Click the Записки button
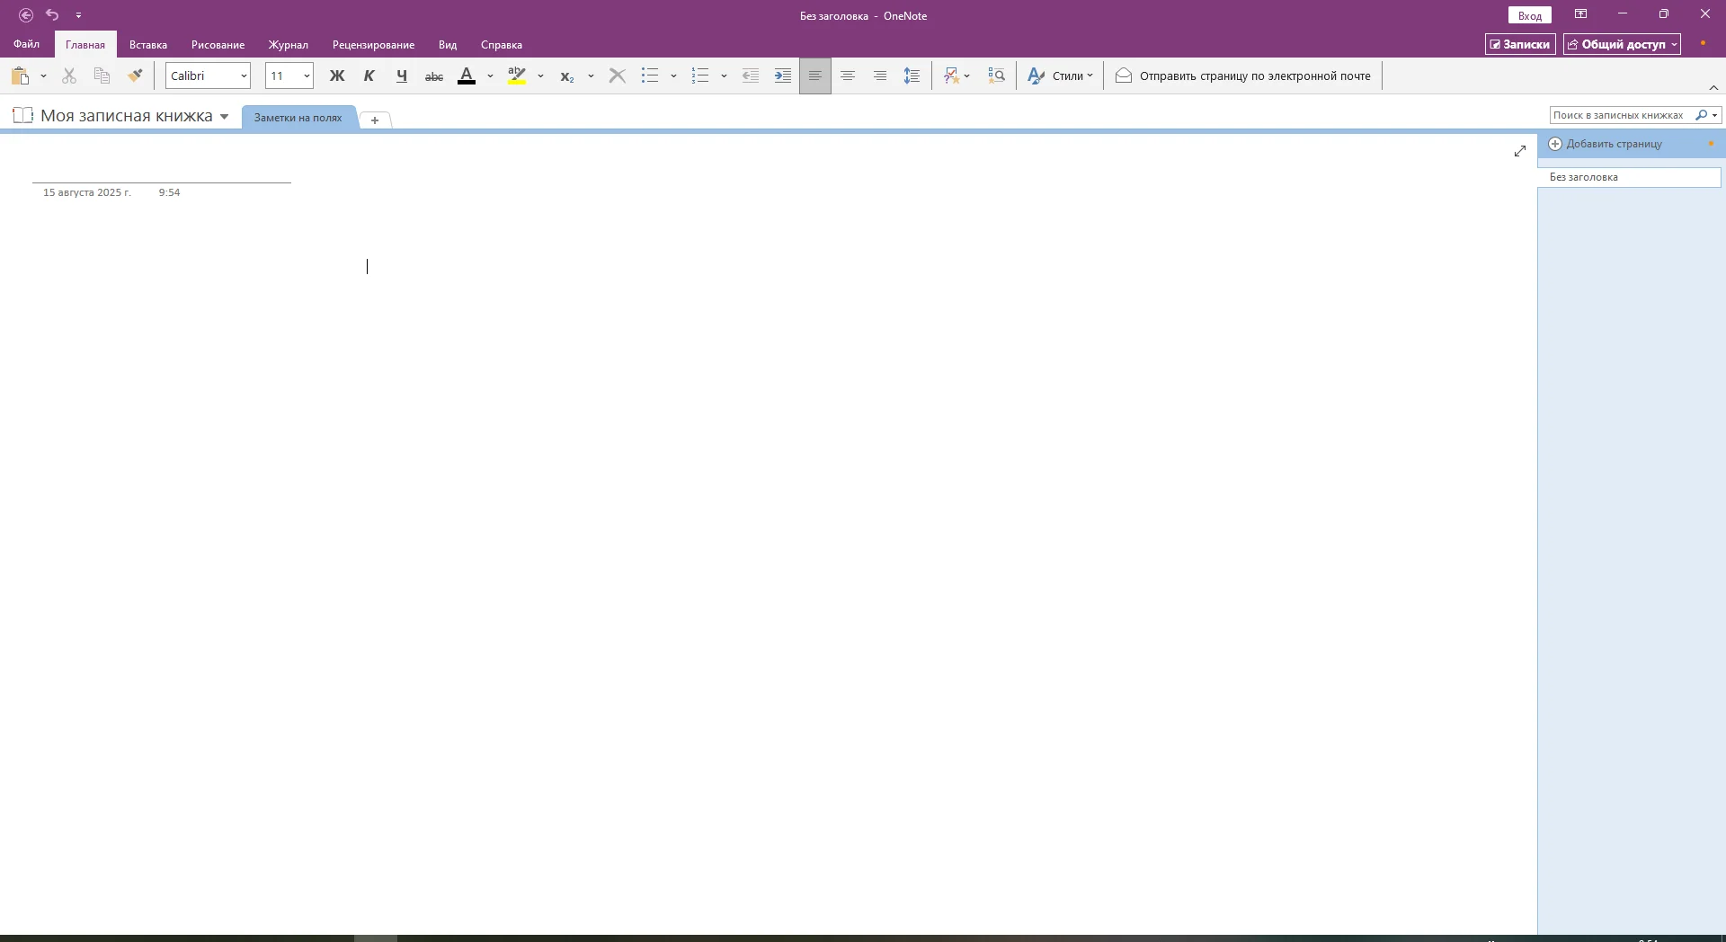This screenshot has height=942, width=1726. point(1520,44)
